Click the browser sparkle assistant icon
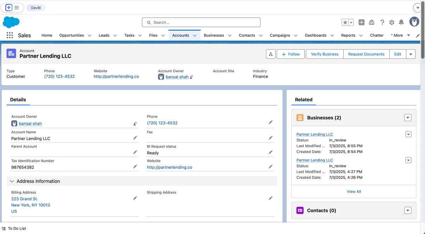425x234 pixels. pos(9,7)
